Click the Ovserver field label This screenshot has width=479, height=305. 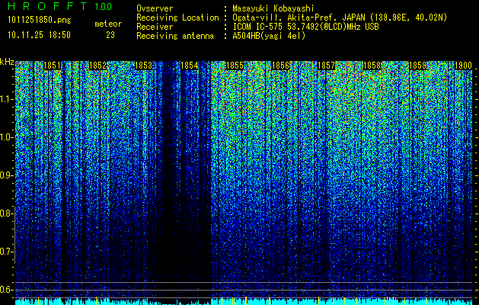click(x=155, y=8)
